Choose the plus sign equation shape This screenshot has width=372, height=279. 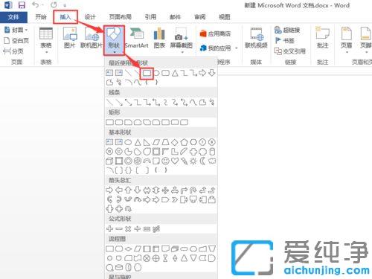coord(109,229)
